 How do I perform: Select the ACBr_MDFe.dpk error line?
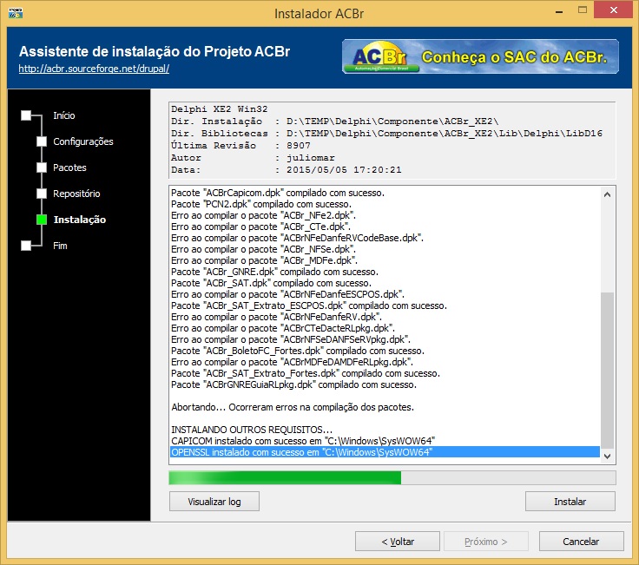pyautogui.click(x=385, y=260)
